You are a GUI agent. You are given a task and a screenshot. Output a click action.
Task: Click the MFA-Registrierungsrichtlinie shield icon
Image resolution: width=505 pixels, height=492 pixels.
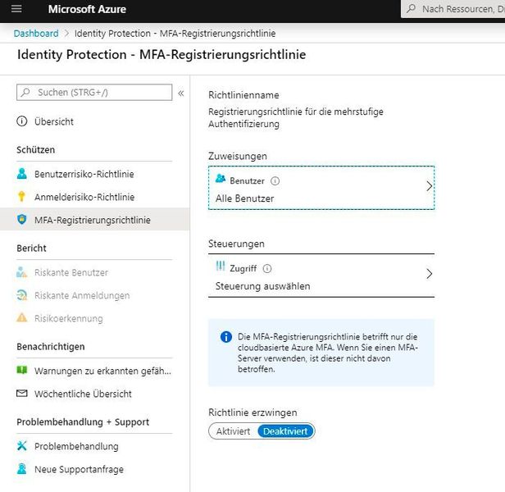(x=22, y=220)
